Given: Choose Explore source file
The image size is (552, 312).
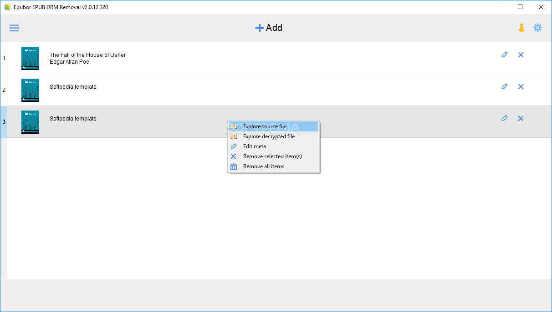Looking at the screenshot, I should tap(273, 126).
